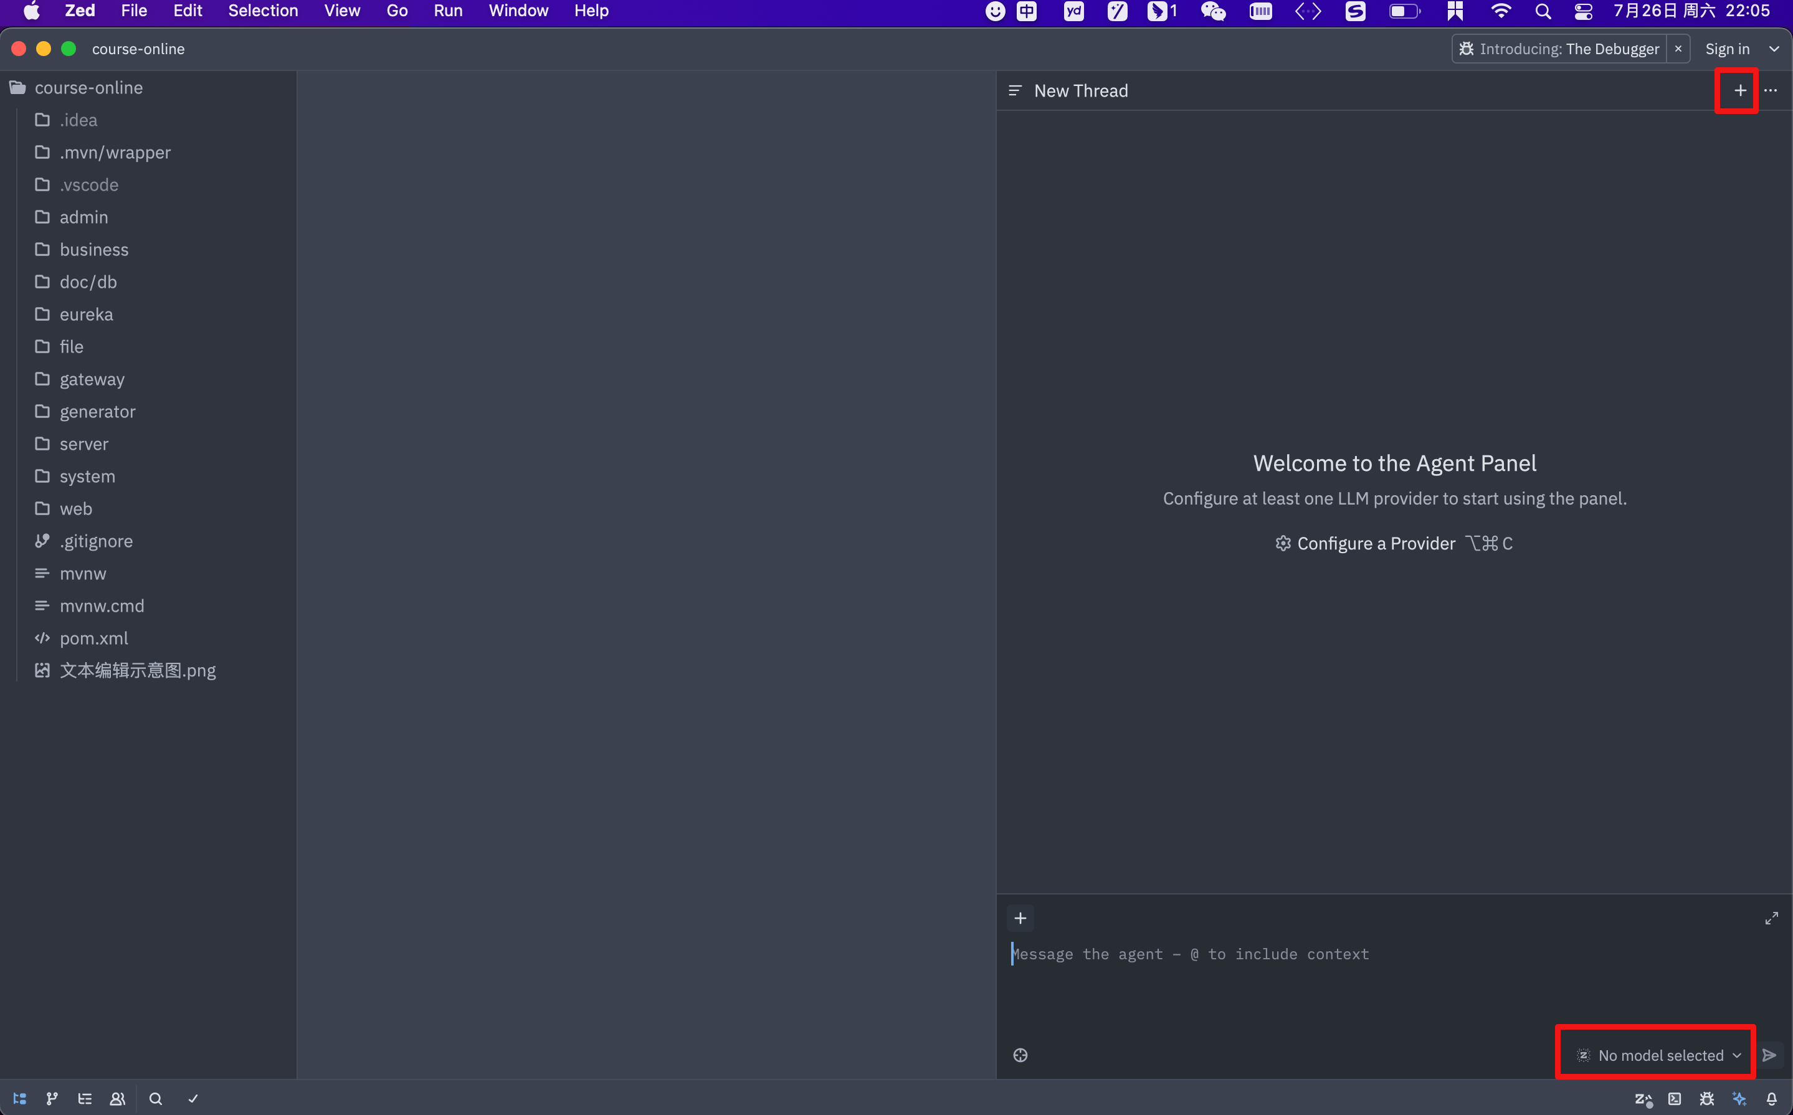Open the Run menu
Screen dimensions: 1793x1115
coord(448,11)
